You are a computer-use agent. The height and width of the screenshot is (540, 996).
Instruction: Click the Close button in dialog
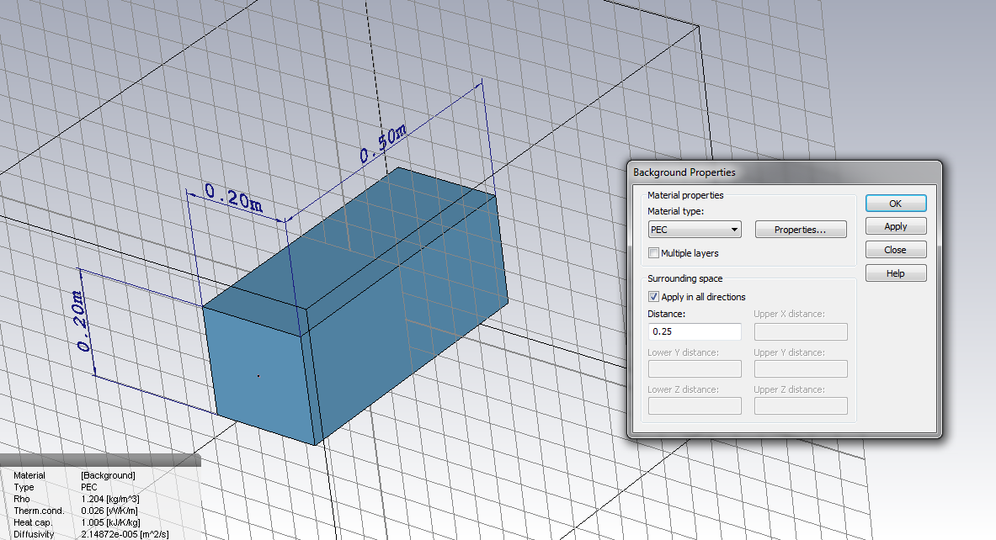896,250
